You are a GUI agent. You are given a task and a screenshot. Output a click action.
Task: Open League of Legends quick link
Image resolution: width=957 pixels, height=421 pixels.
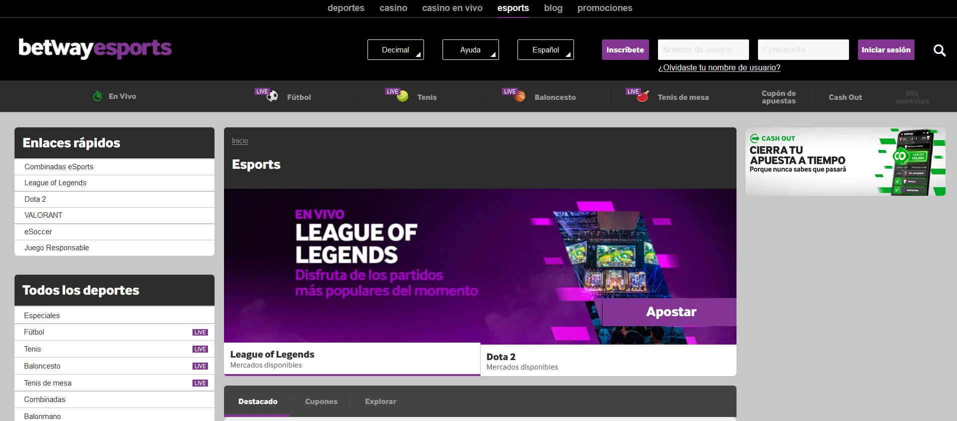click(114, 183)
